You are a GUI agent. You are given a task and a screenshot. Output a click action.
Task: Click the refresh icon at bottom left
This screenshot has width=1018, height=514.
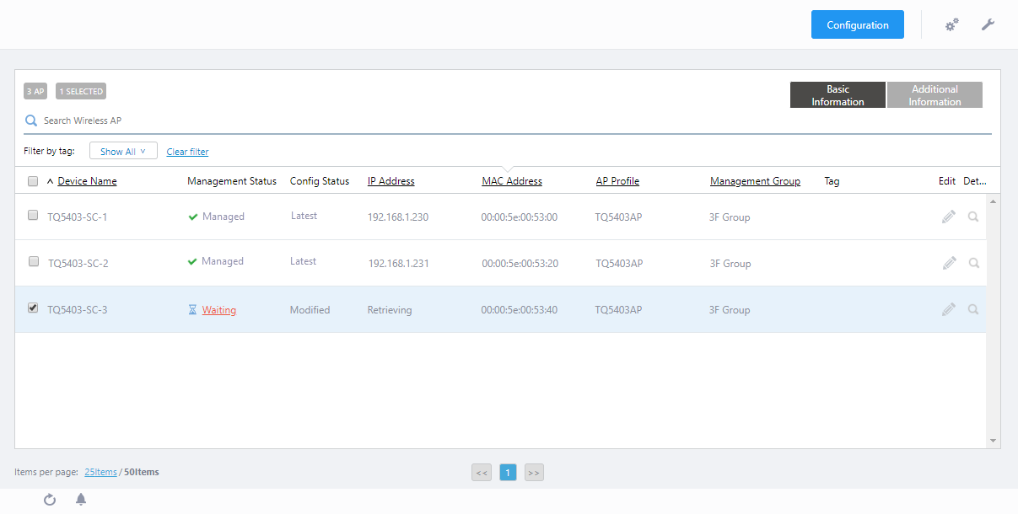[50, 500]
